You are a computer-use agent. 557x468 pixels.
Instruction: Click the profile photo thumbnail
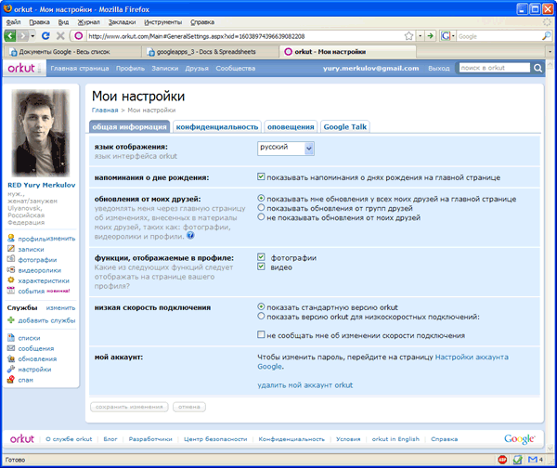pos(41,133)
